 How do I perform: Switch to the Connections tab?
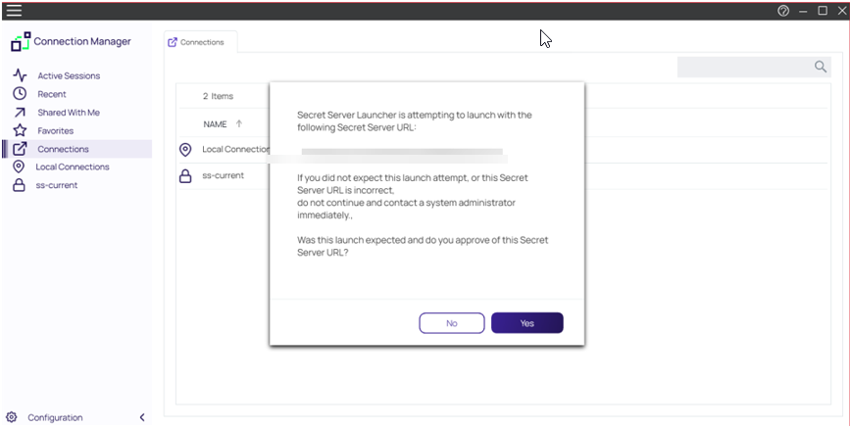[x=201, y=42]
